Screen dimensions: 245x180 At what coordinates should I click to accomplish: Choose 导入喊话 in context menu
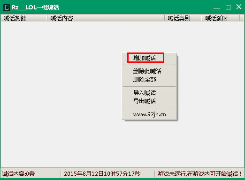(x=149, y=93)
